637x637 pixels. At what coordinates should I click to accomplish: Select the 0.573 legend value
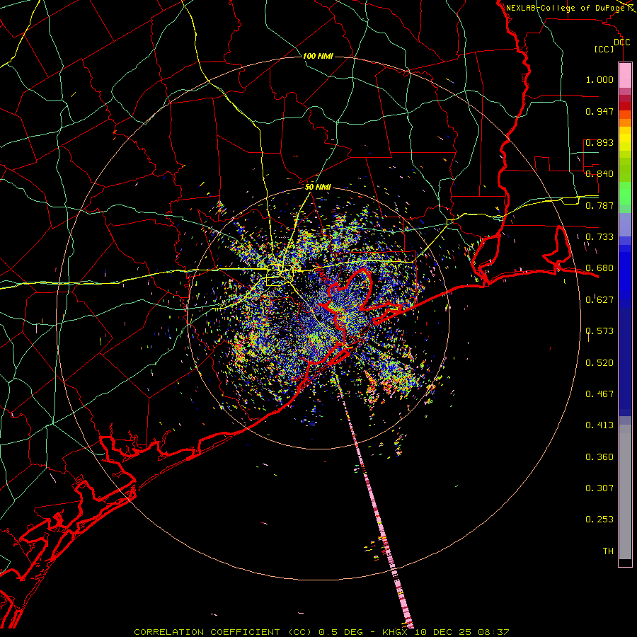click(599, 331)
